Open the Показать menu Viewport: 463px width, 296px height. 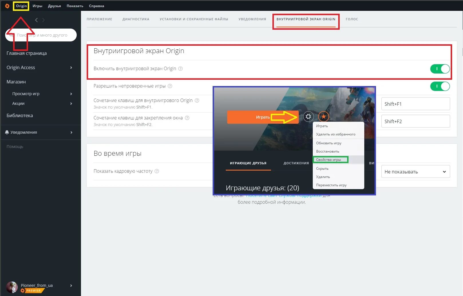(75, 6)
